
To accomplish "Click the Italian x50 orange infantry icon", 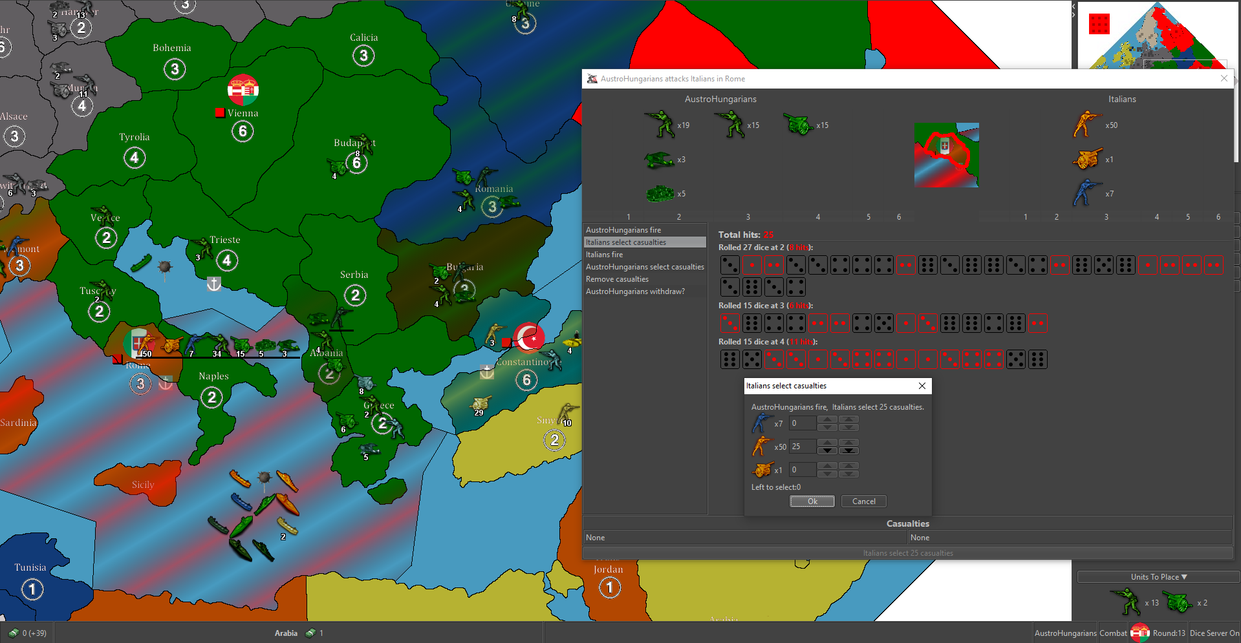I will (1086, 125).
